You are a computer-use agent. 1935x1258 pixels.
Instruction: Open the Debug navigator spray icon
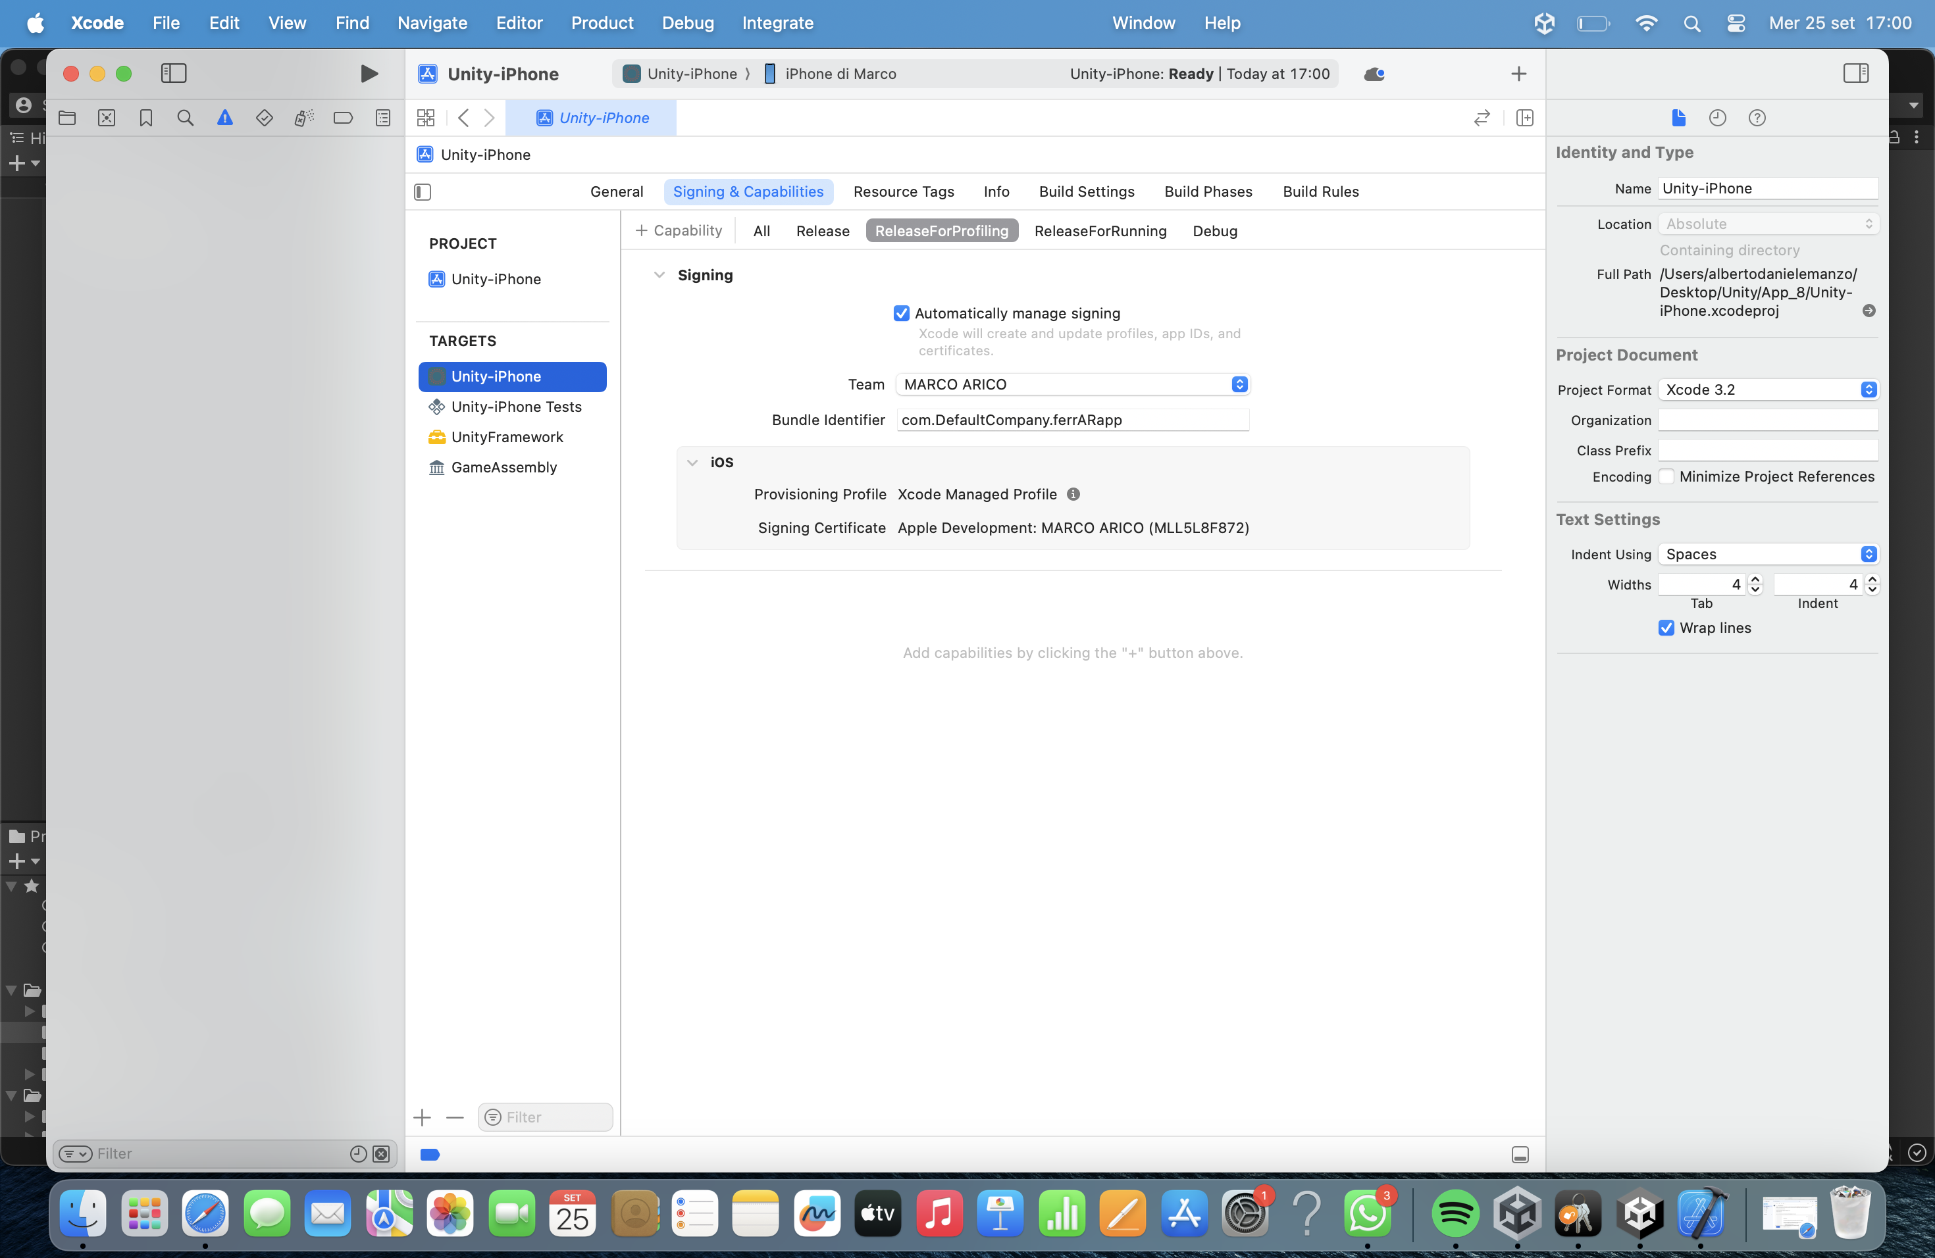coord(304,118)
